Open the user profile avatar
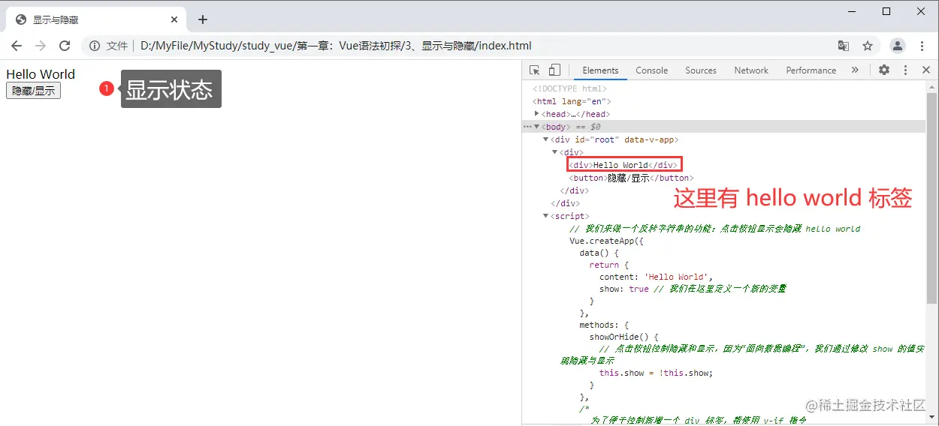 point(898,46)
